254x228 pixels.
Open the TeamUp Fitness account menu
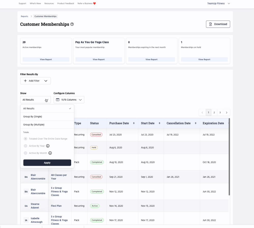click(218, 4)
